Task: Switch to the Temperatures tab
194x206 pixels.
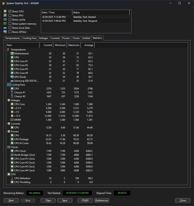Action: tap(12, 38)
